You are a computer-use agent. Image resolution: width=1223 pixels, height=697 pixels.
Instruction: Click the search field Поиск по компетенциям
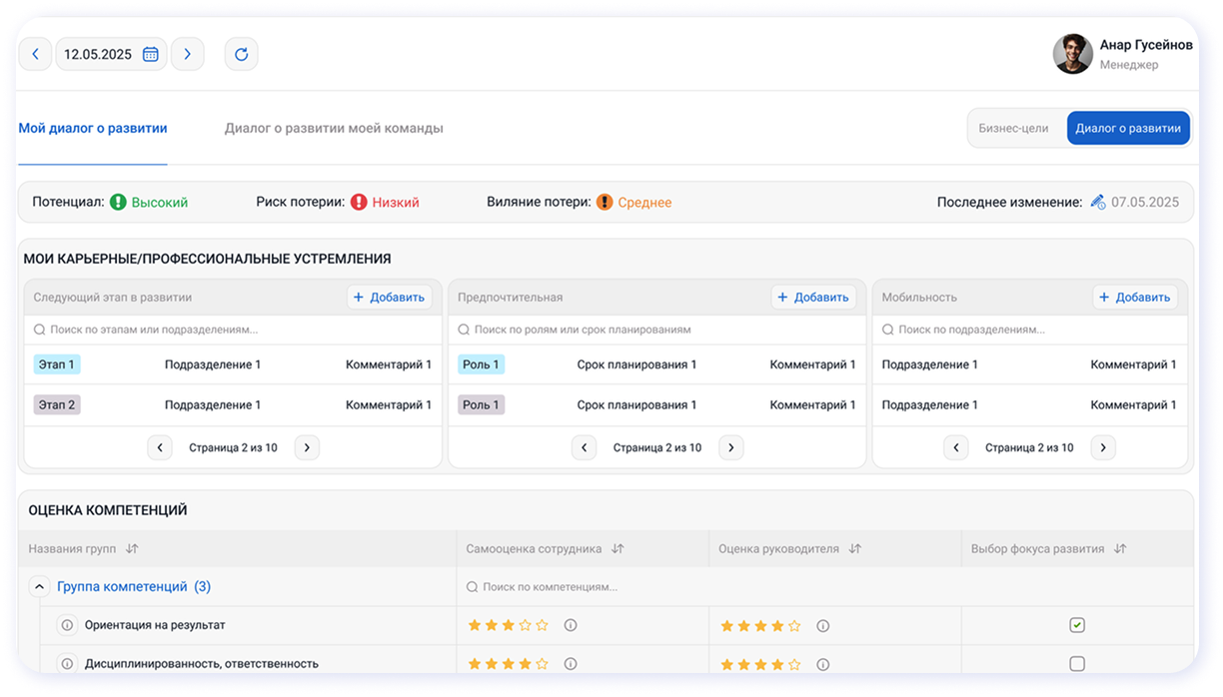pyautogui.click(x=550, y=587)
